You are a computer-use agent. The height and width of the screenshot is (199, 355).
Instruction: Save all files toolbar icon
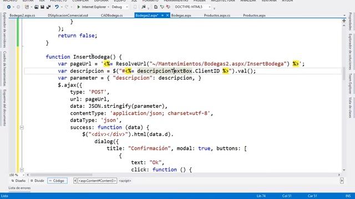tap(48, 7)
